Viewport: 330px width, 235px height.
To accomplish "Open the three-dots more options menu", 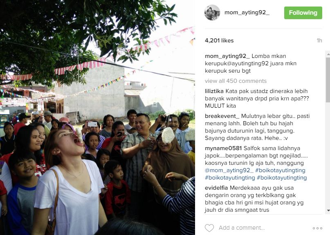I will (x=317, y=228).
